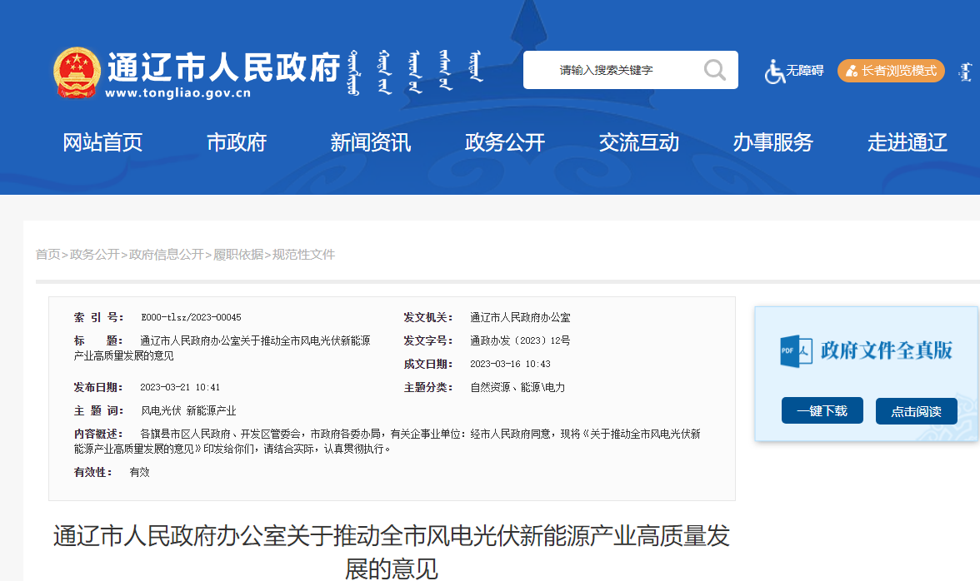The height and width of the screenshot is (581, 980).
Task: Click the 履职依据 breadcrumb link
Action: [238, 255]
